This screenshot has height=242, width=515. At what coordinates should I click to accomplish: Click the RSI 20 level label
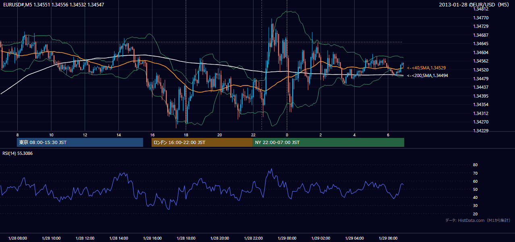click(475, 214)
